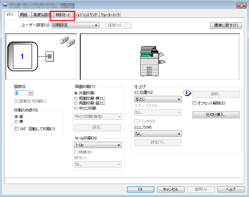The width and height of the screenshot is (249, 197).
Task: Expand the とじしろ dropdown
Action: point(157,134)
